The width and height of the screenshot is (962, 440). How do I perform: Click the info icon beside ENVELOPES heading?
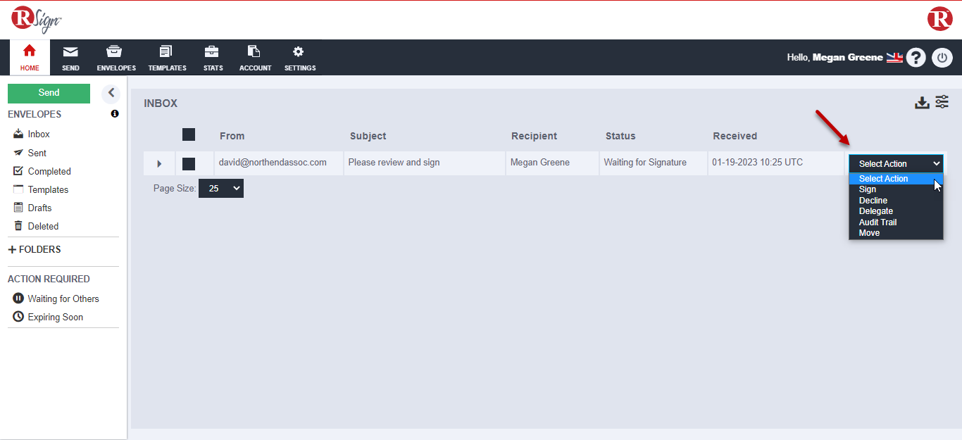pyautogui.click(x=115, y=113)
